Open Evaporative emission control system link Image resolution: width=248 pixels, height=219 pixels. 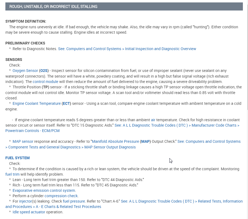44,190
